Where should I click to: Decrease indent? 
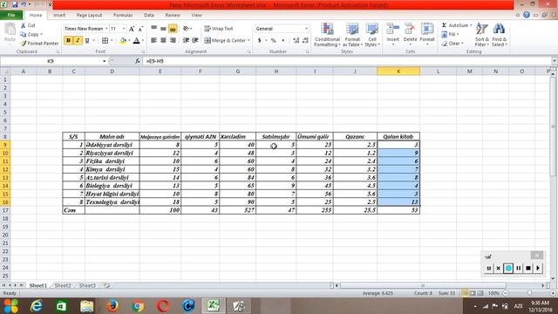pos(186,41)
